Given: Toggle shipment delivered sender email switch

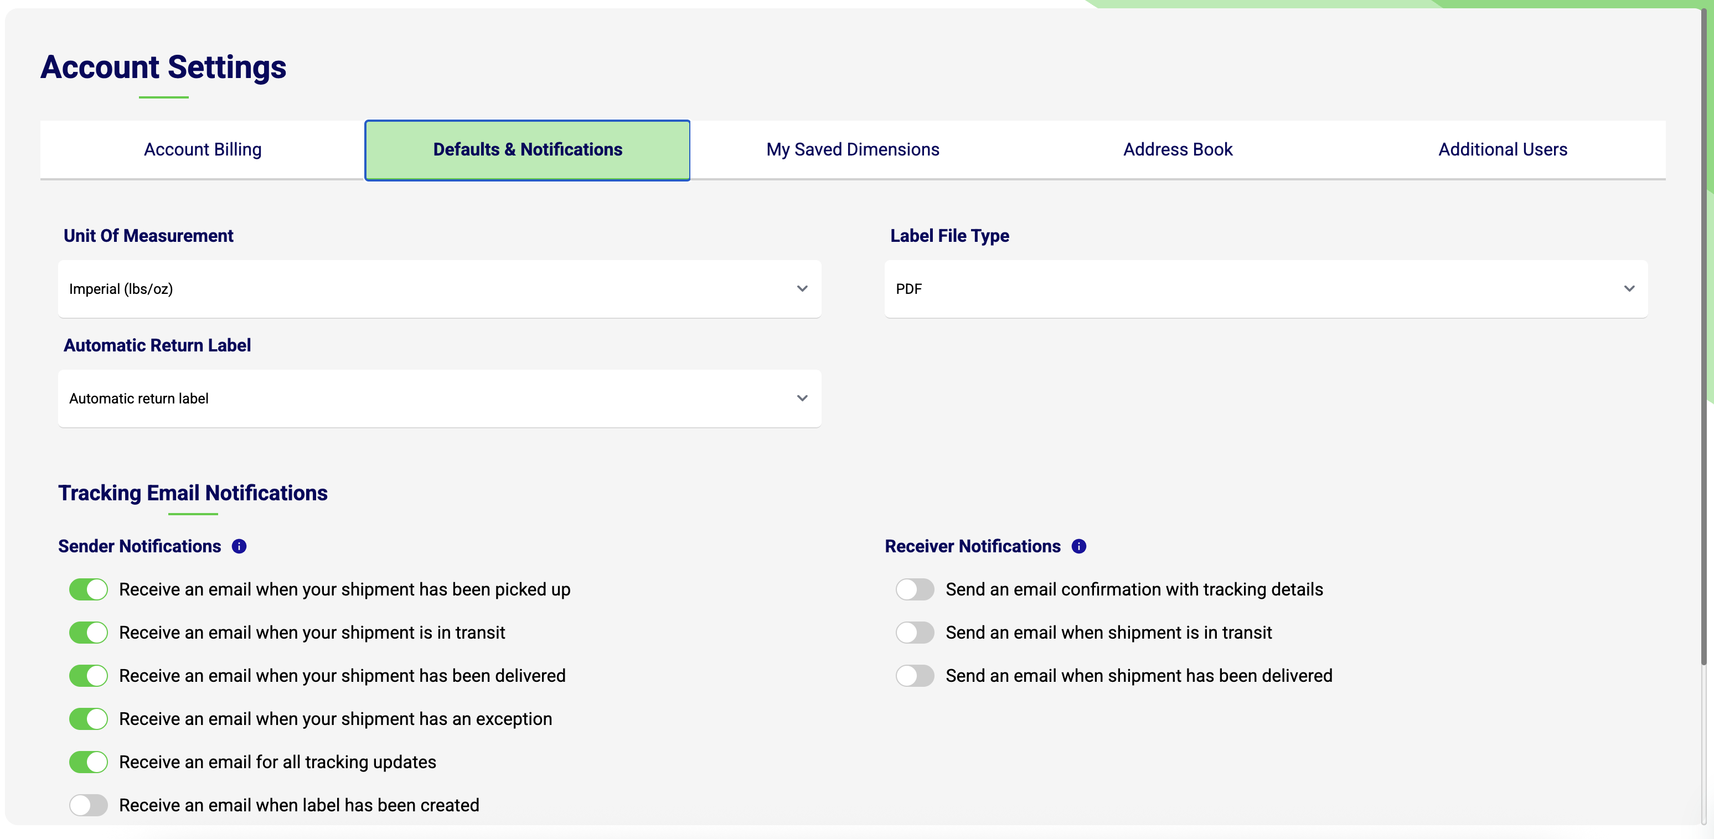Looking at the screenshot, I should click(89, 676).
